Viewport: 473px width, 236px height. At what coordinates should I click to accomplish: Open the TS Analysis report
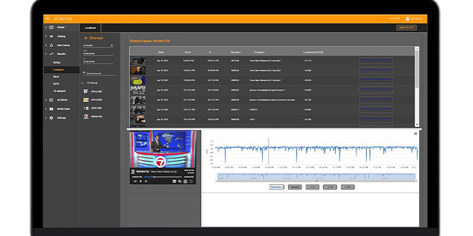coord(60,91)
